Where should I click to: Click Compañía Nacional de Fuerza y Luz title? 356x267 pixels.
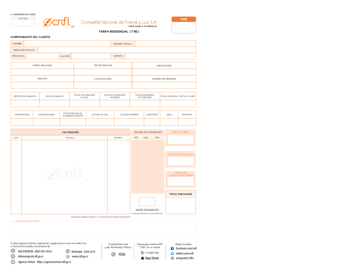pyautogui.click(x=119, y=22)
